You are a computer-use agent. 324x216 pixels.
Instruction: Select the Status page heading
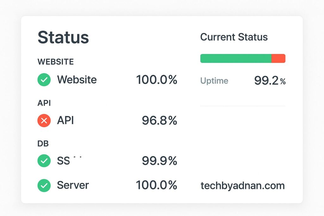point(63,37)
